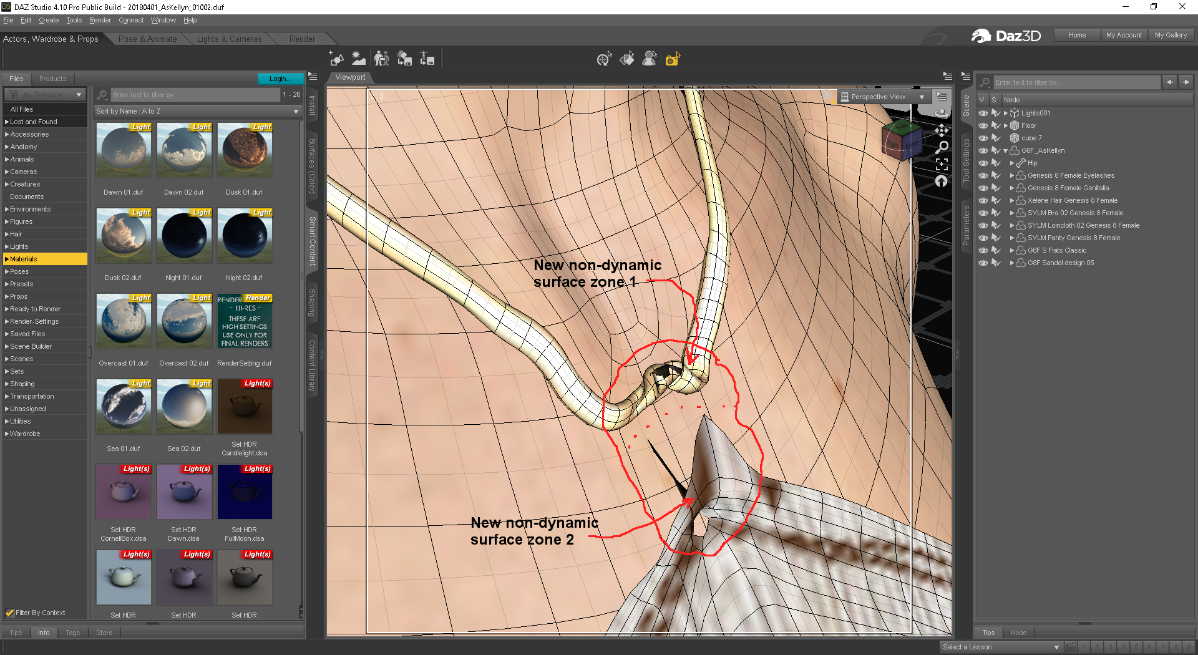
Task: Click the save pose preset toolbar icon
Action: pos(427,59)
